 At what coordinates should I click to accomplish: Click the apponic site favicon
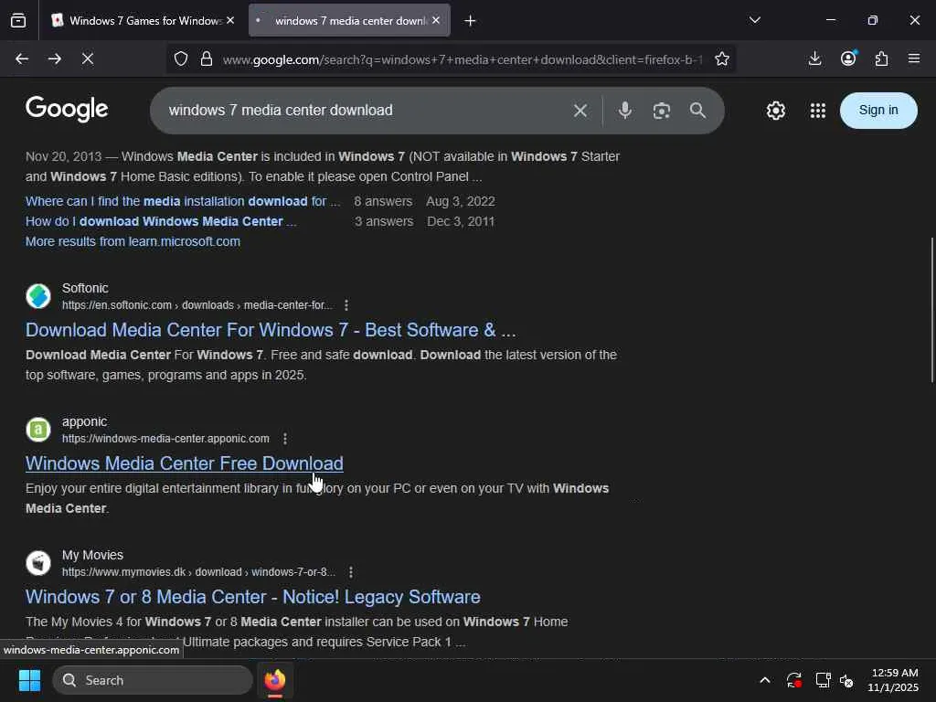[38, 430]
